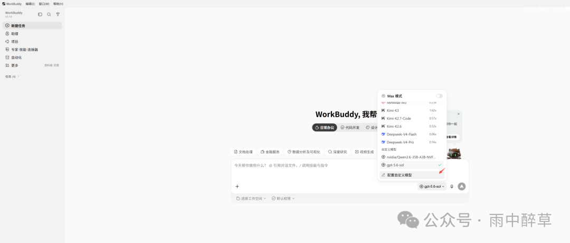This screenshot has height=243, width=570.
Task: Choose the 视频生成 quick chip
Action: coord(365,152)
